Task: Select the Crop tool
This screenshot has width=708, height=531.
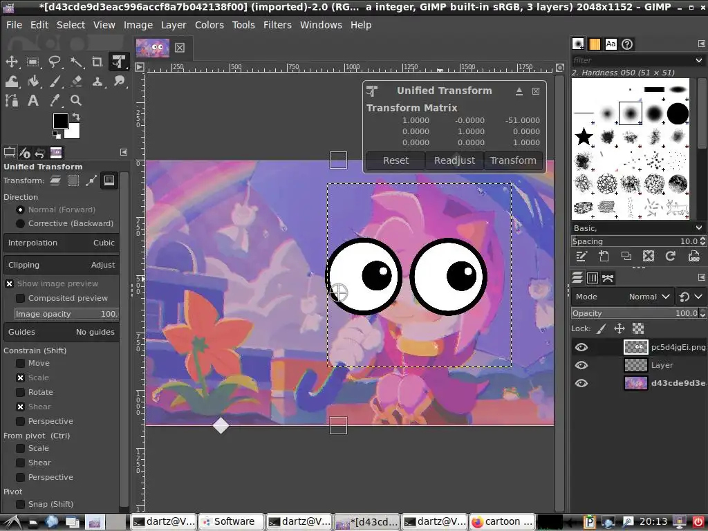Action: point(97,62)
